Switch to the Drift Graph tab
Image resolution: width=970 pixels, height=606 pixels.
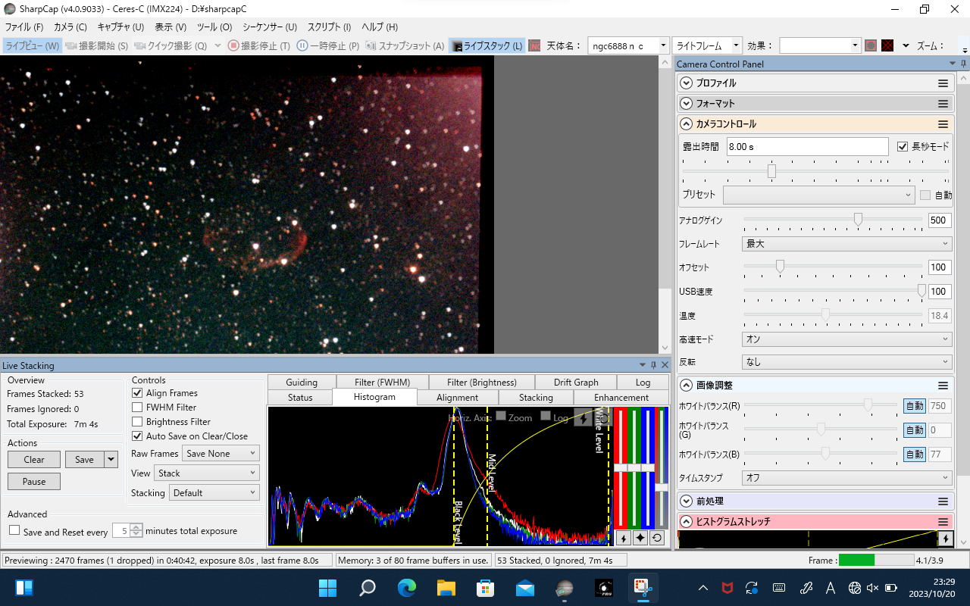pos(575,383)
